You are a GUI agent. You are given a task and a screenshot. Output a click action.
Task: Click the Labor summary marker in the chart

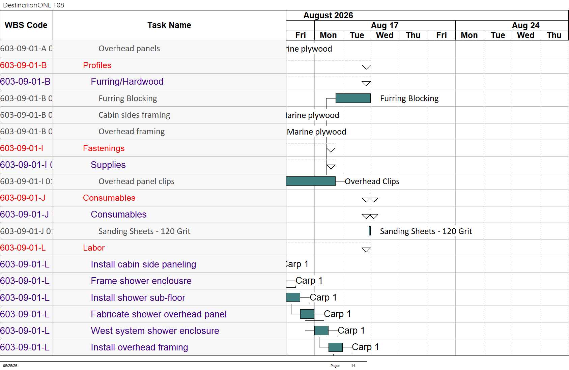(366, 250)
